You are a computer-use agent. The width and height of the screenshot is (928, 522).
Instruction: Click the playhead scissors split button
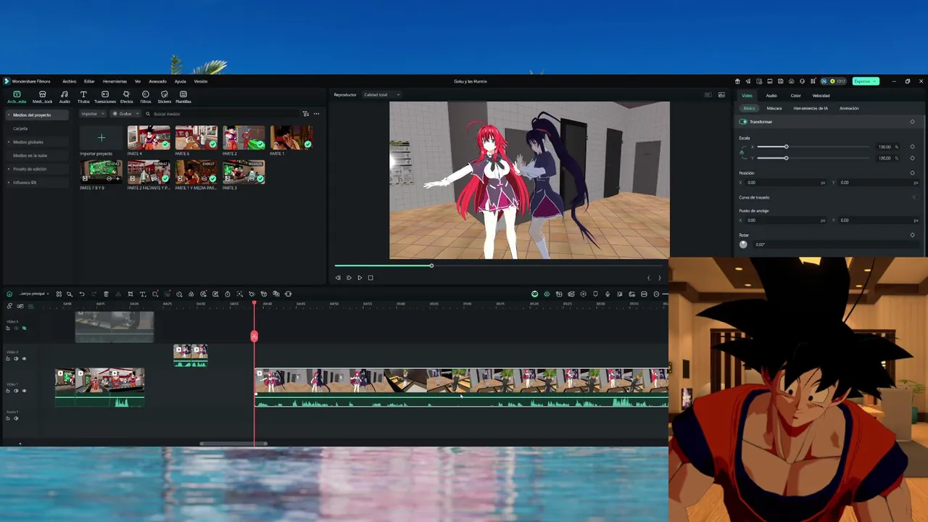coord(254,336)
